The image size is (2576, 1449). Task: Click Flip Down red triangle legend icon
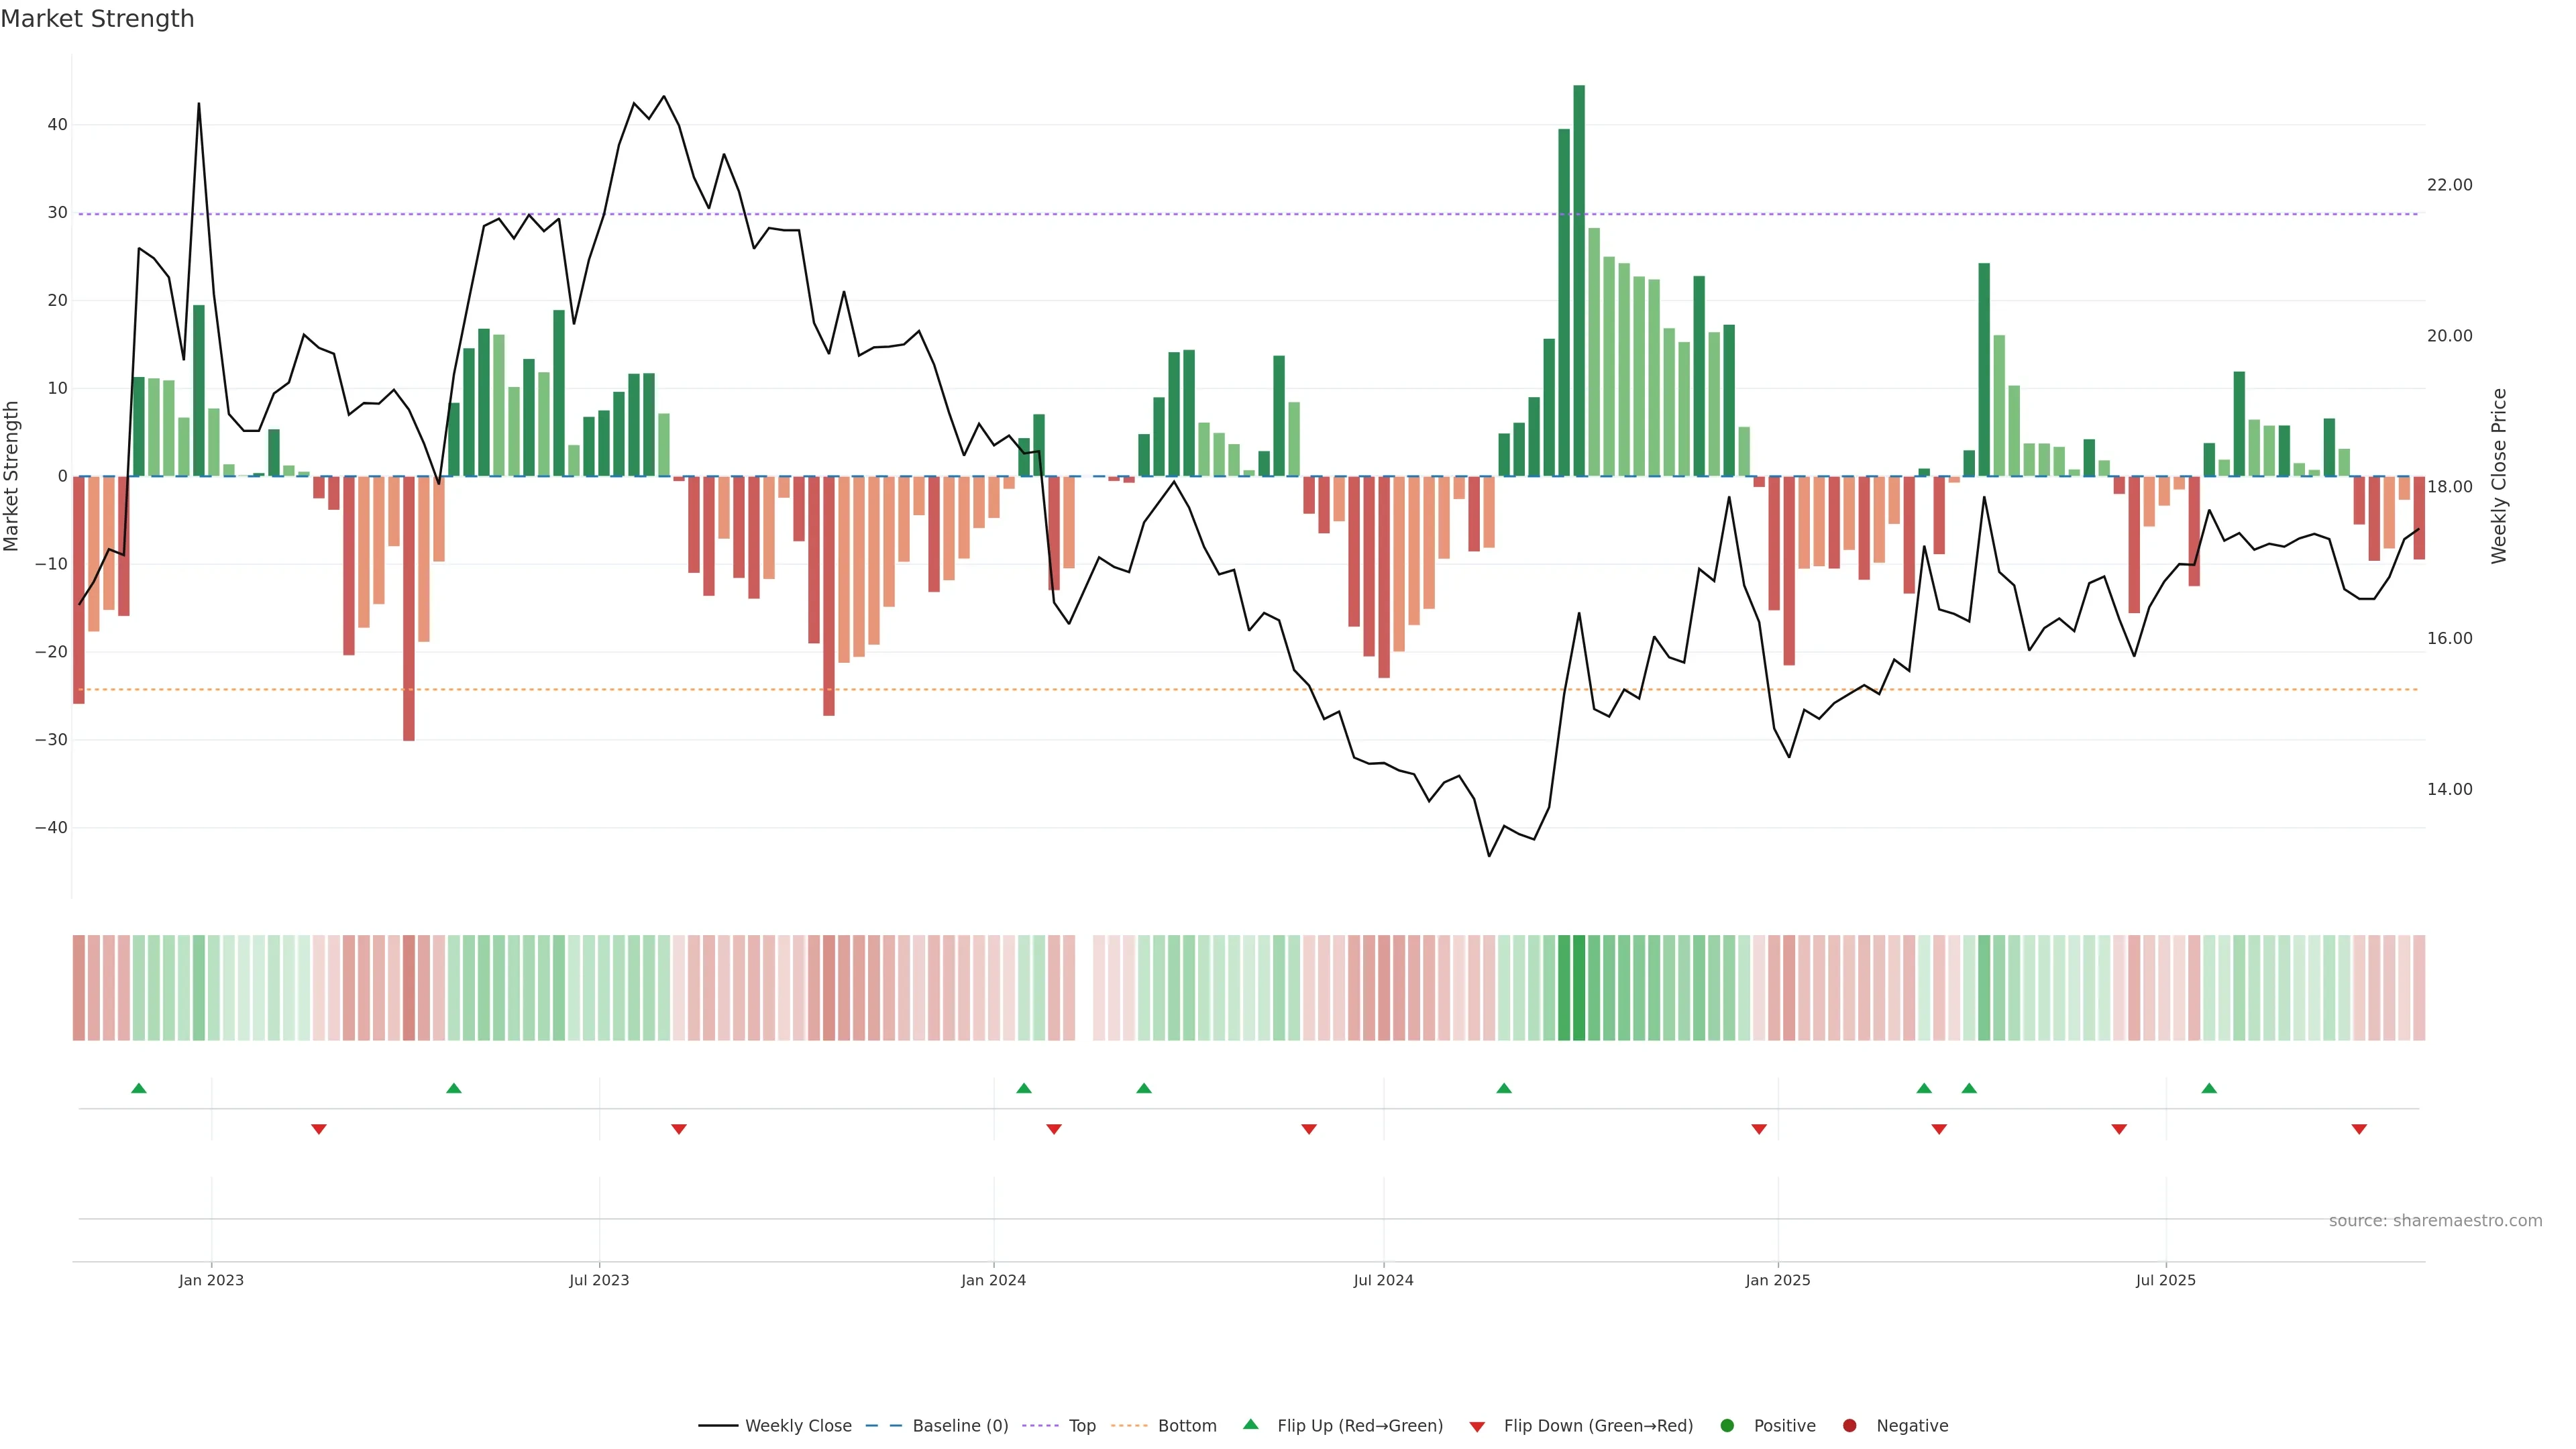[x=1477, y=1426]
